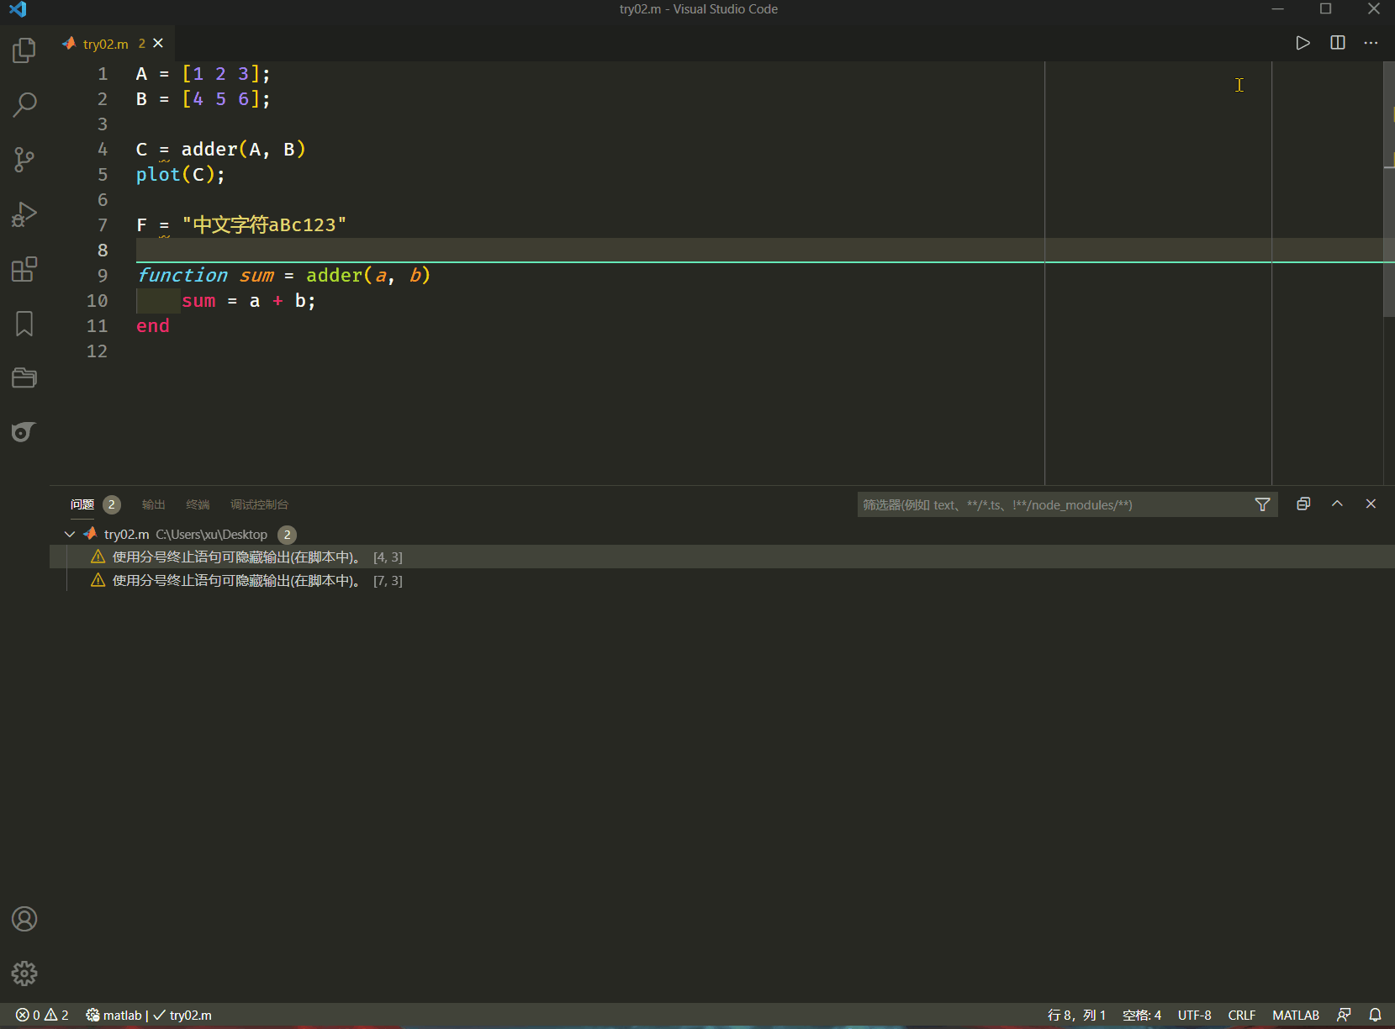Open Run and Debug view
Image resolution: width=1395 pixels, height=1029 pixels.
click(24, 214)
